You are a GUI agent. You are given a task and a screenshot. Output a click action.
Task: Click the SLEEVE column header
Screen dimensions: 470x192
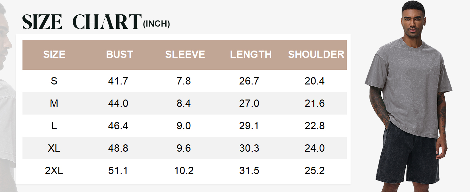coord(185,54)
